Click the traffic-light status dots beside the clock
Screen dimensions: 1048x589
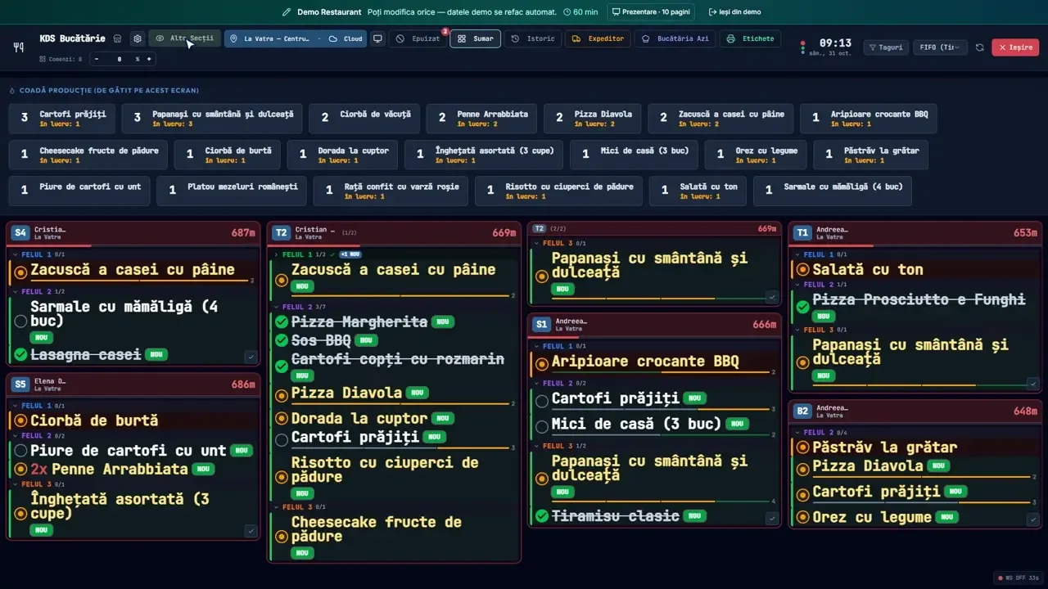click(802, 47)
